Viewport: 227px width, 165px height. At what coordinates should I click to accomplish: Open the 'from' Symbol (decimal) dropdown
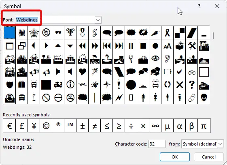(220, 144)
